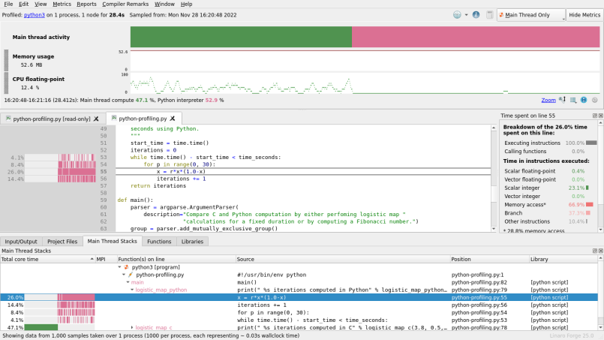This screenshot has height=340, width=604.
Task: Open the View menu
Action: (x=41, y=4)
